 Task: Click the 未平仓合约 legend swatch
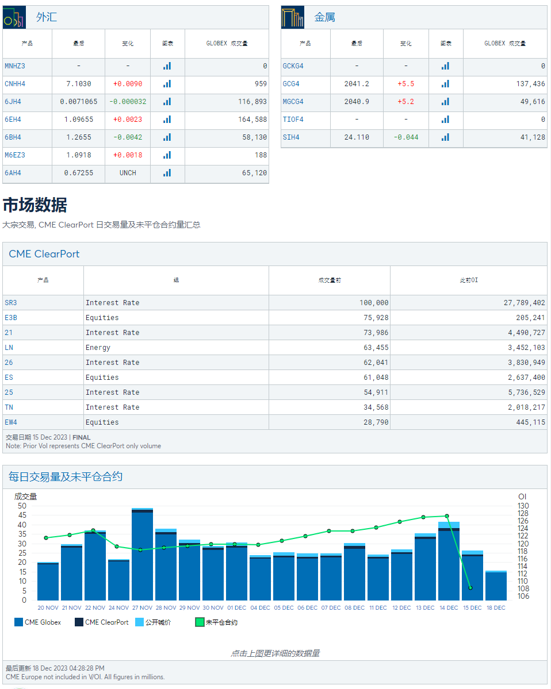pyautogui.click(x=199, y=622)
